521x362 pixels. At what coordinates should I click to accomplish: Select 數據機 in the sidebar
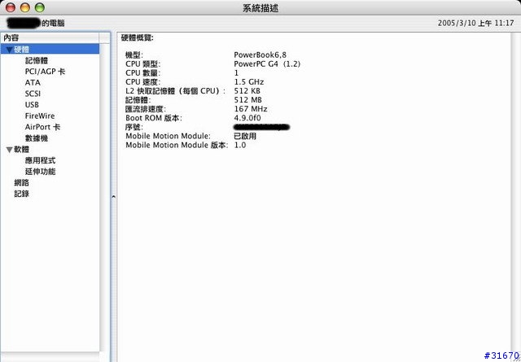(37, 138)
